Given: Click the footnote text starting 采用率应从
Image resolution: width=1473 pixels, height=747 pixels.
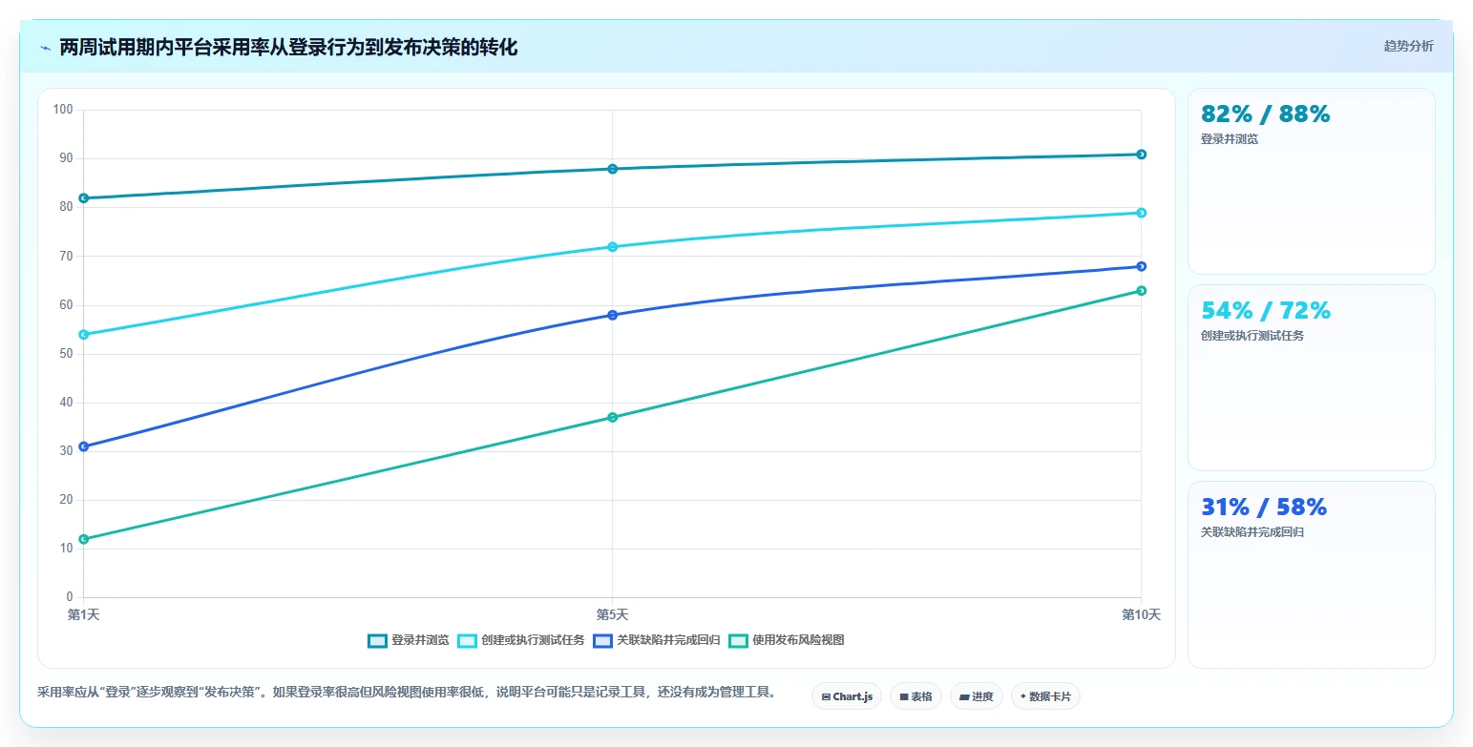Looking at the screenshot, I should [406, 693].
